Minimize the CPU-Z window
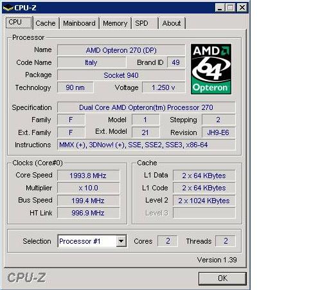This screenshot has width=329, height=290. click(220, 8)
